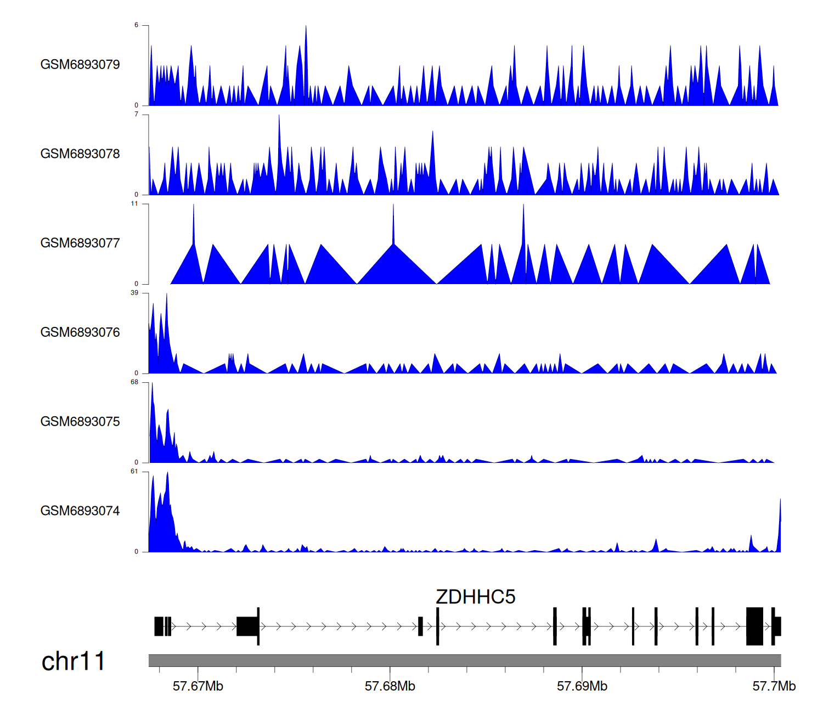Click the GSM6893077 track name
This screenshot has height=724, width=823.
tap(80, 244)
